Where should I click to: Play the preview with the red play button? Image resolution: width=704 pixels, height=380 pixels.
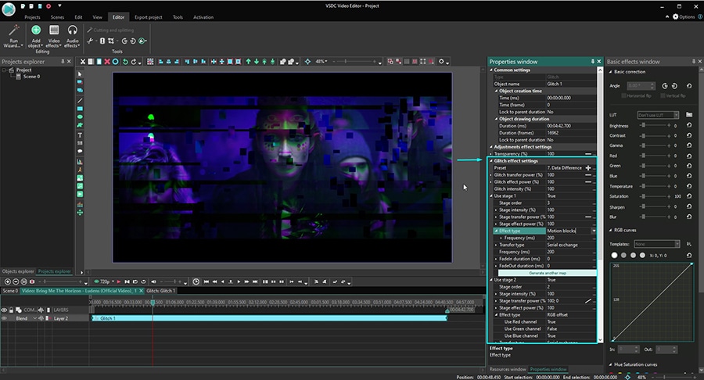click(x=119, y=281)
